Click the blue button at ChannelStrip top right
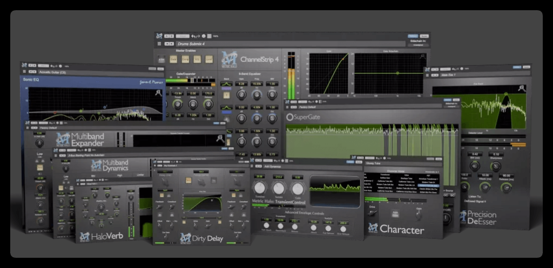The height and width of the screenshot is (268, 553). tap(413, 36)
